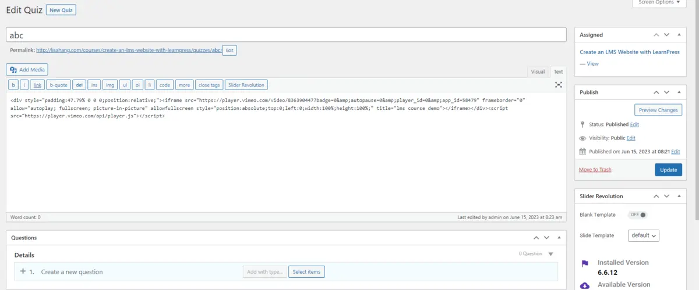Move Slider Revolution box down

pyautogui.click(x=667, y=196)
